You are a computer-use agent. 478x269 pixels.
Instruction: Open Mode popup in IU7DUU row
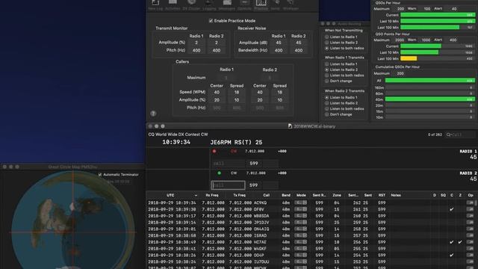tap(300, 262)
